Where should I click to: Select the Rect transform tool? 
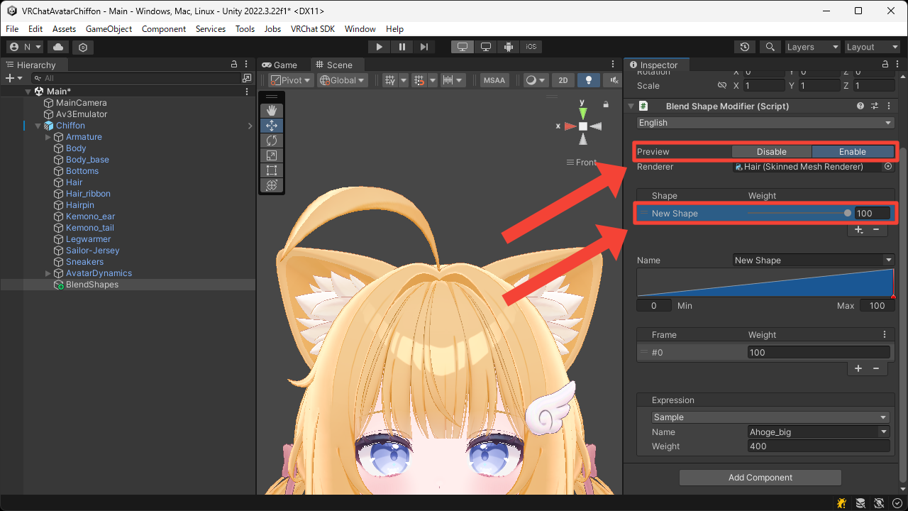pos(271,170)
